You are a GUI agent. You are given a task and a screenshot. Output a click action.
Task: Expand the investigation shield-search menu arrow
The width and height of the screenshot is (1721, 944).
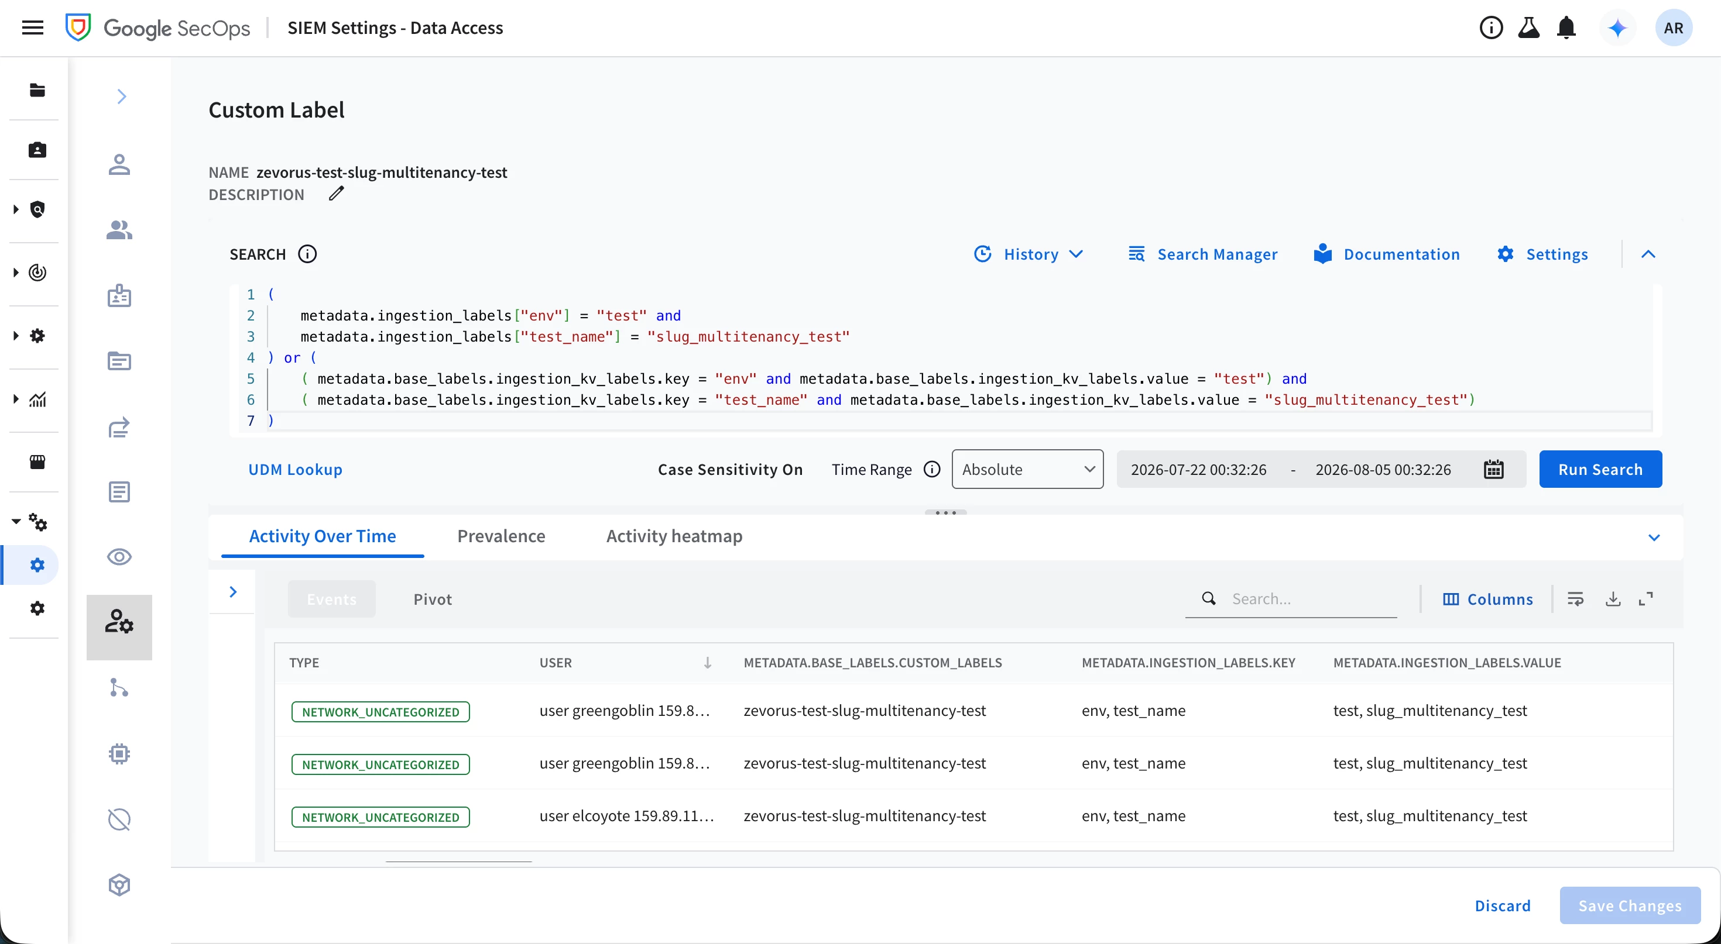click(16, 209)
